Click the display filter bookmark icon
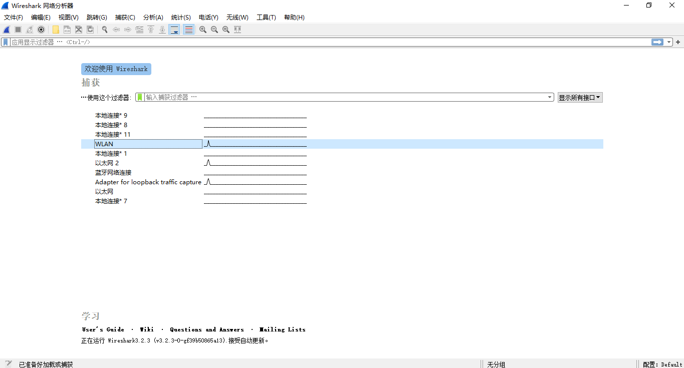Image resolution: width=684 pixels, height=368 pixels. coord(6,42)
